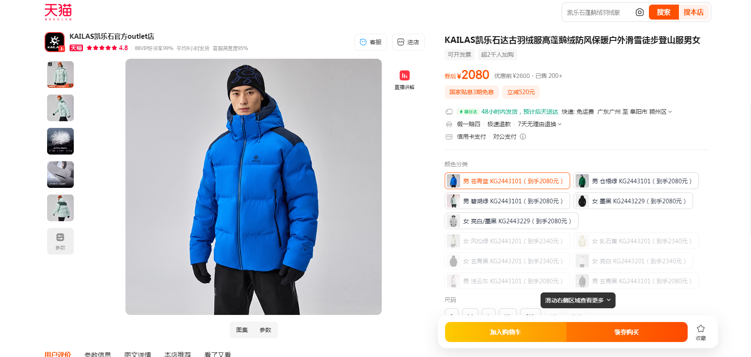Click the camera image search icon
The height and width of the screenshot is (357, 751).
point(639,12)
